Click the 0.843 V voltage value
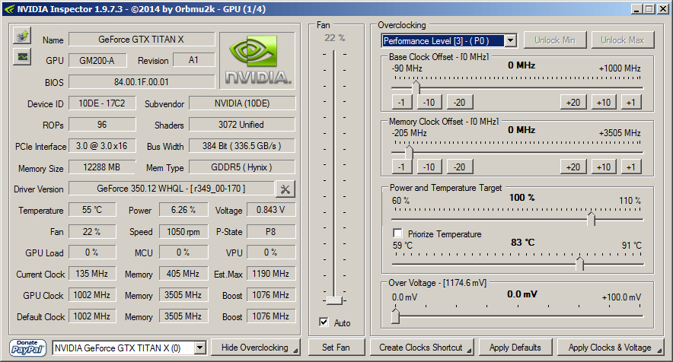 click(x=271, y=210)
